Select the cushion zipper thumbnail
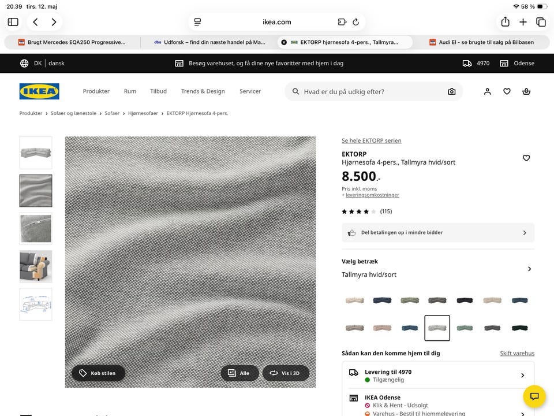Viewport: 554px width, 416px height. pyautogui.click(x=36, y=229)
